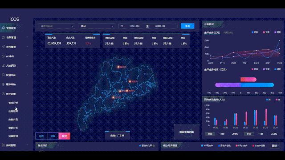Click the paper-plane icon for 发布管理
This screenshot has height=160, width=285.
click(3, 47)
